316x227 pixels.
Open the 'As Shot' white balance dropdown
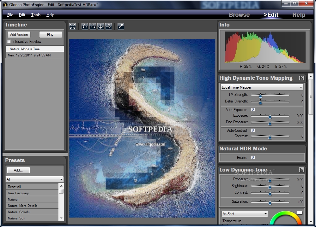245,213
